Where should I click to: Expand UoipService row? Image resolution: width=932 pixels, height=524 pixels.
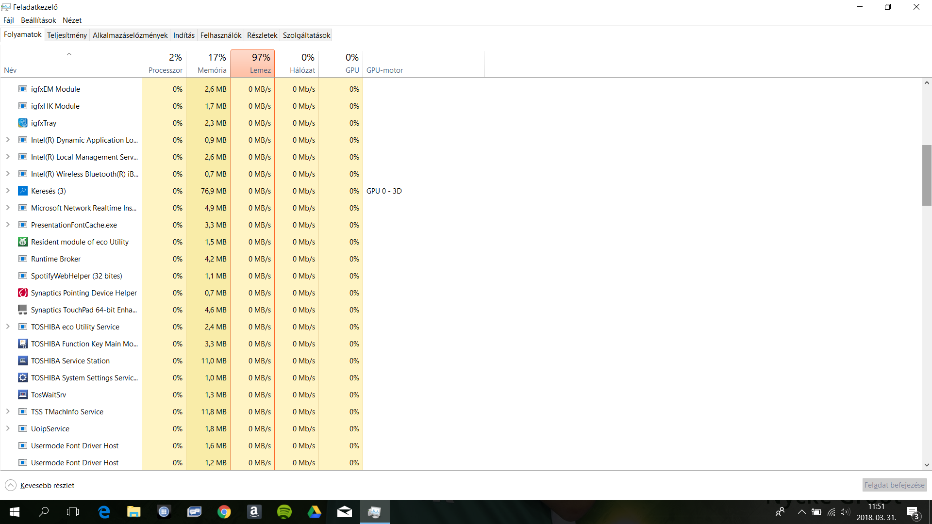(8, 428)
